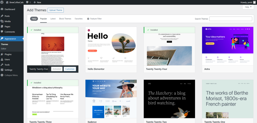Click Collapse Menu text
The width and height of the screenshot is (257, 123).
[x=11, y=75]
